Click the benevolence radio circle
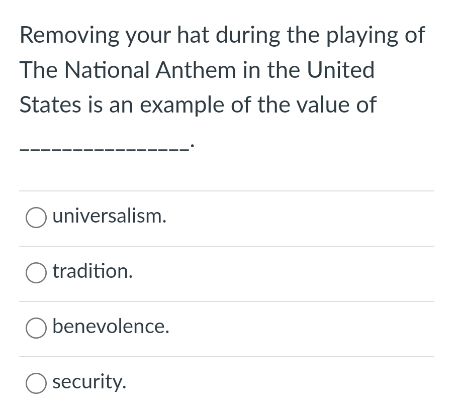458x414 pixels. tap(36, 328)
